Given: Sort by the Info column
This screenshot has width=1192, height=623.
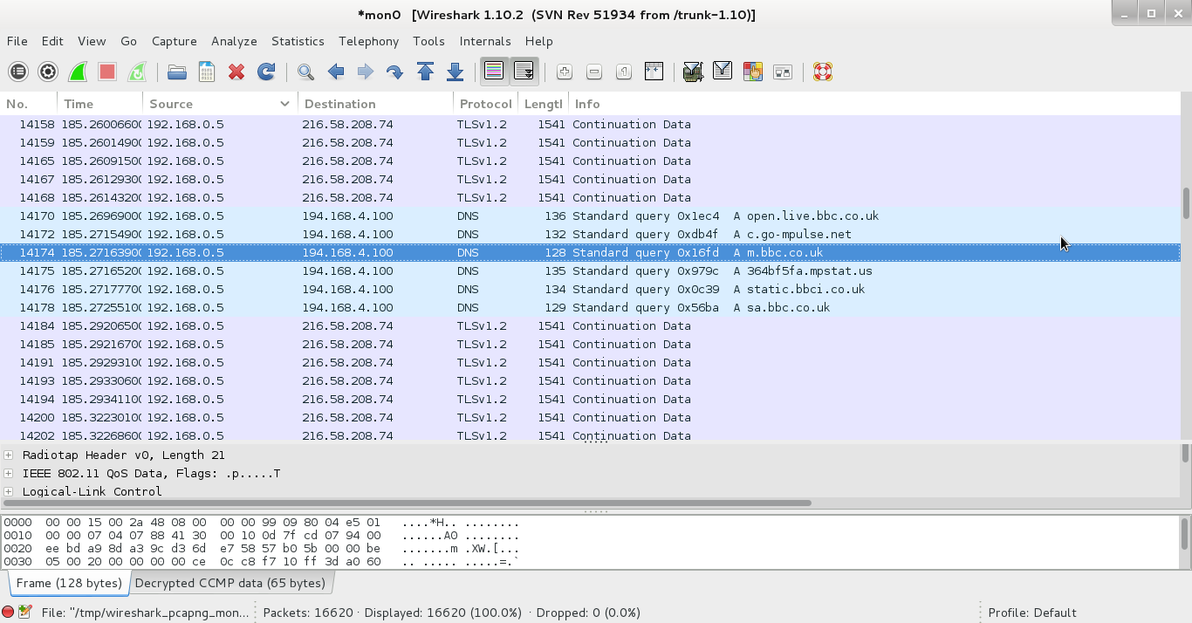Looking at the screenshot, I should tap(873, 104).
